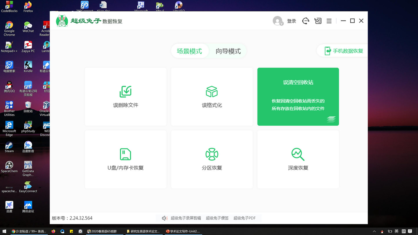
Task: Open the customer service headset icon
Action: 305,21
